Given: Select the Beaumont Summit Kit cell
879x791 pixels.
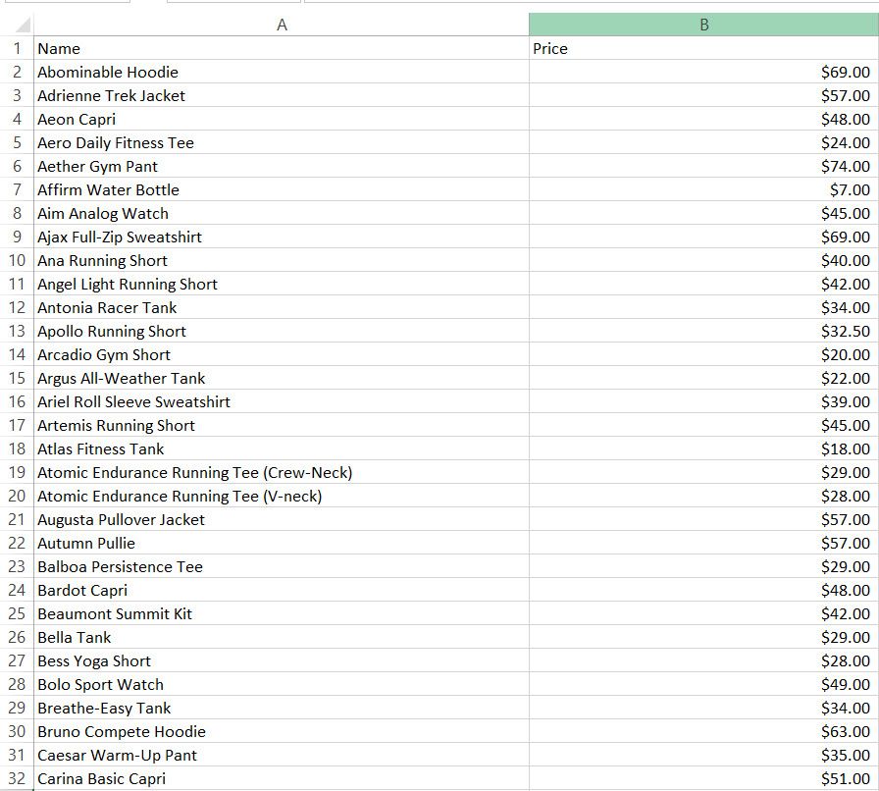Looking at the screenshot, I should (282, 613).
